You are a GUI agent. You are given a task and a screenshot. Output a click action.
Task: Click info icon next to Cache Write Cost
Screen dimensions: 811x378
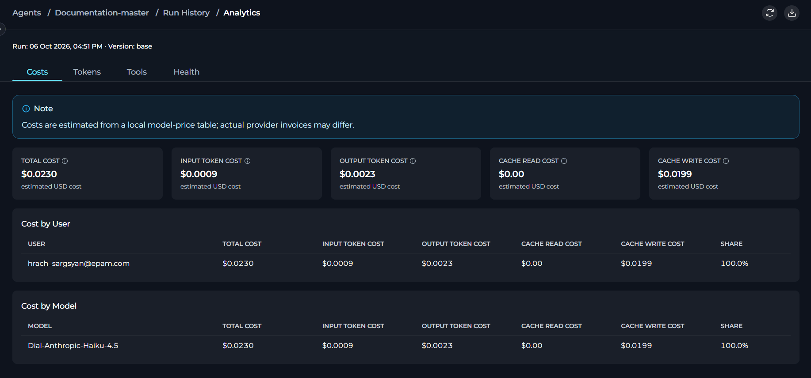pos(726,161)
